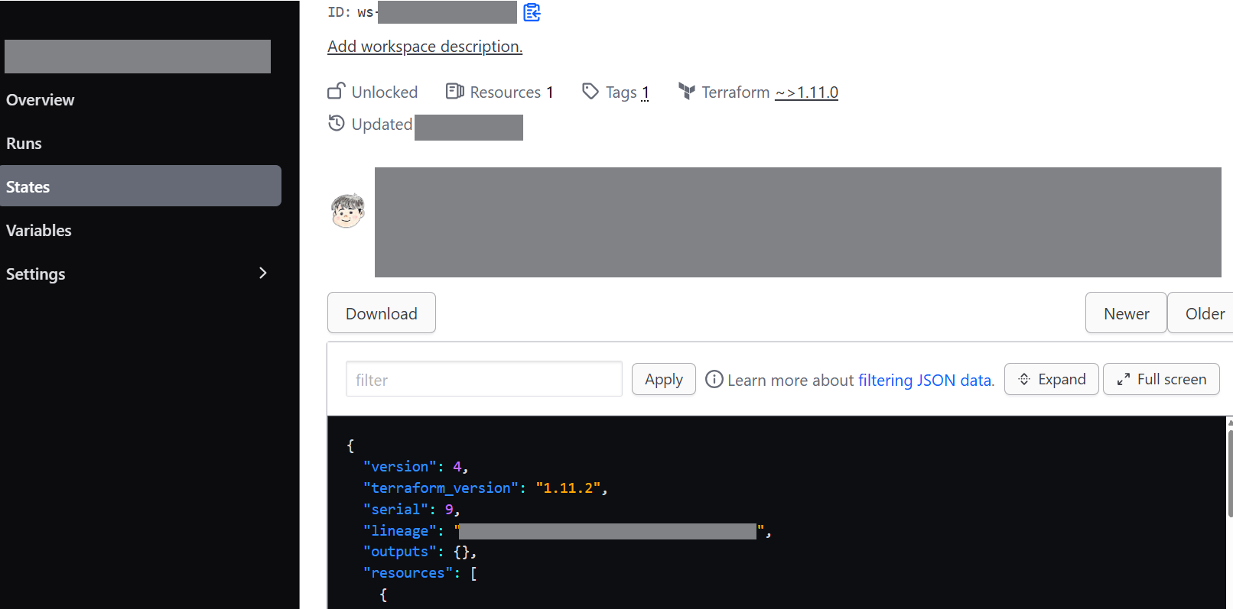Viewport: 1233px width, 609px height.
Task: Click the Unlocked status text
Action: [385, 92]
